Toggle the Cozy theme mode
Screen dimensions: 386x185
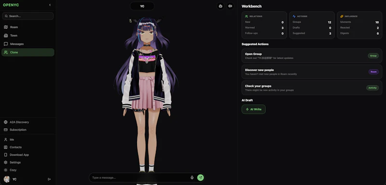pos(28,170)
